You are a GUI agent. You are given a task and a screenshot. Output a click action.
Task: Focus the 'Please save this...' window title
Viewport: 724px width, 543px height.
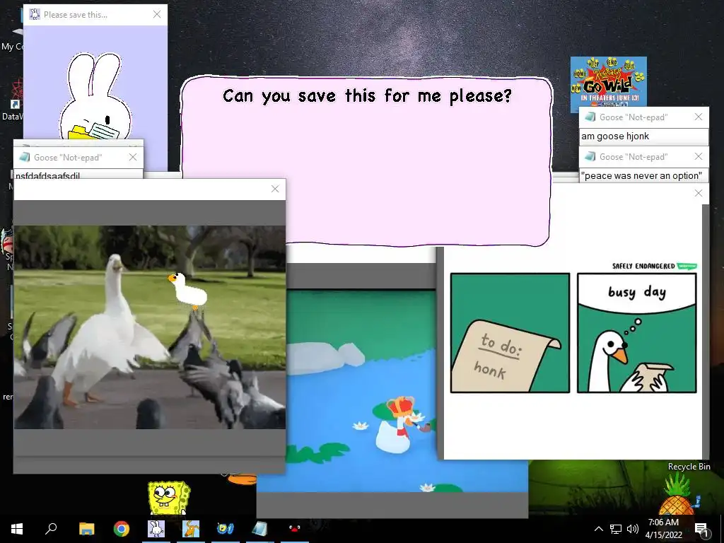coord(76,15)
